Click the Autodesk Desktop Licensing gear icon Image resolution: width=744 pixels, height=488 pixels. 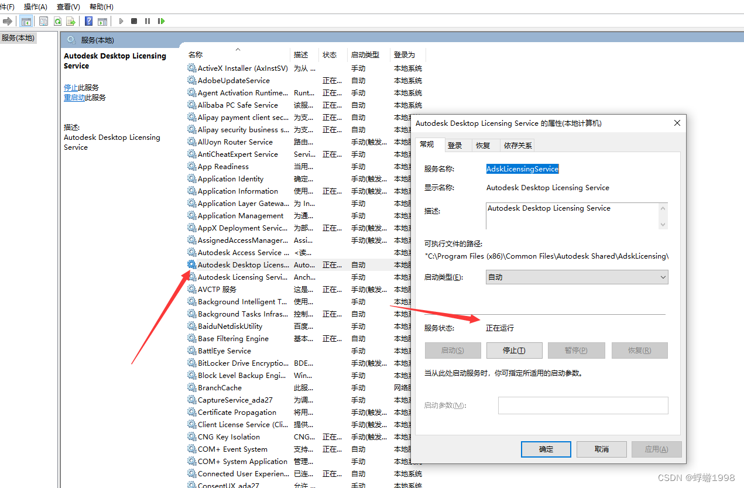[192, 264]
